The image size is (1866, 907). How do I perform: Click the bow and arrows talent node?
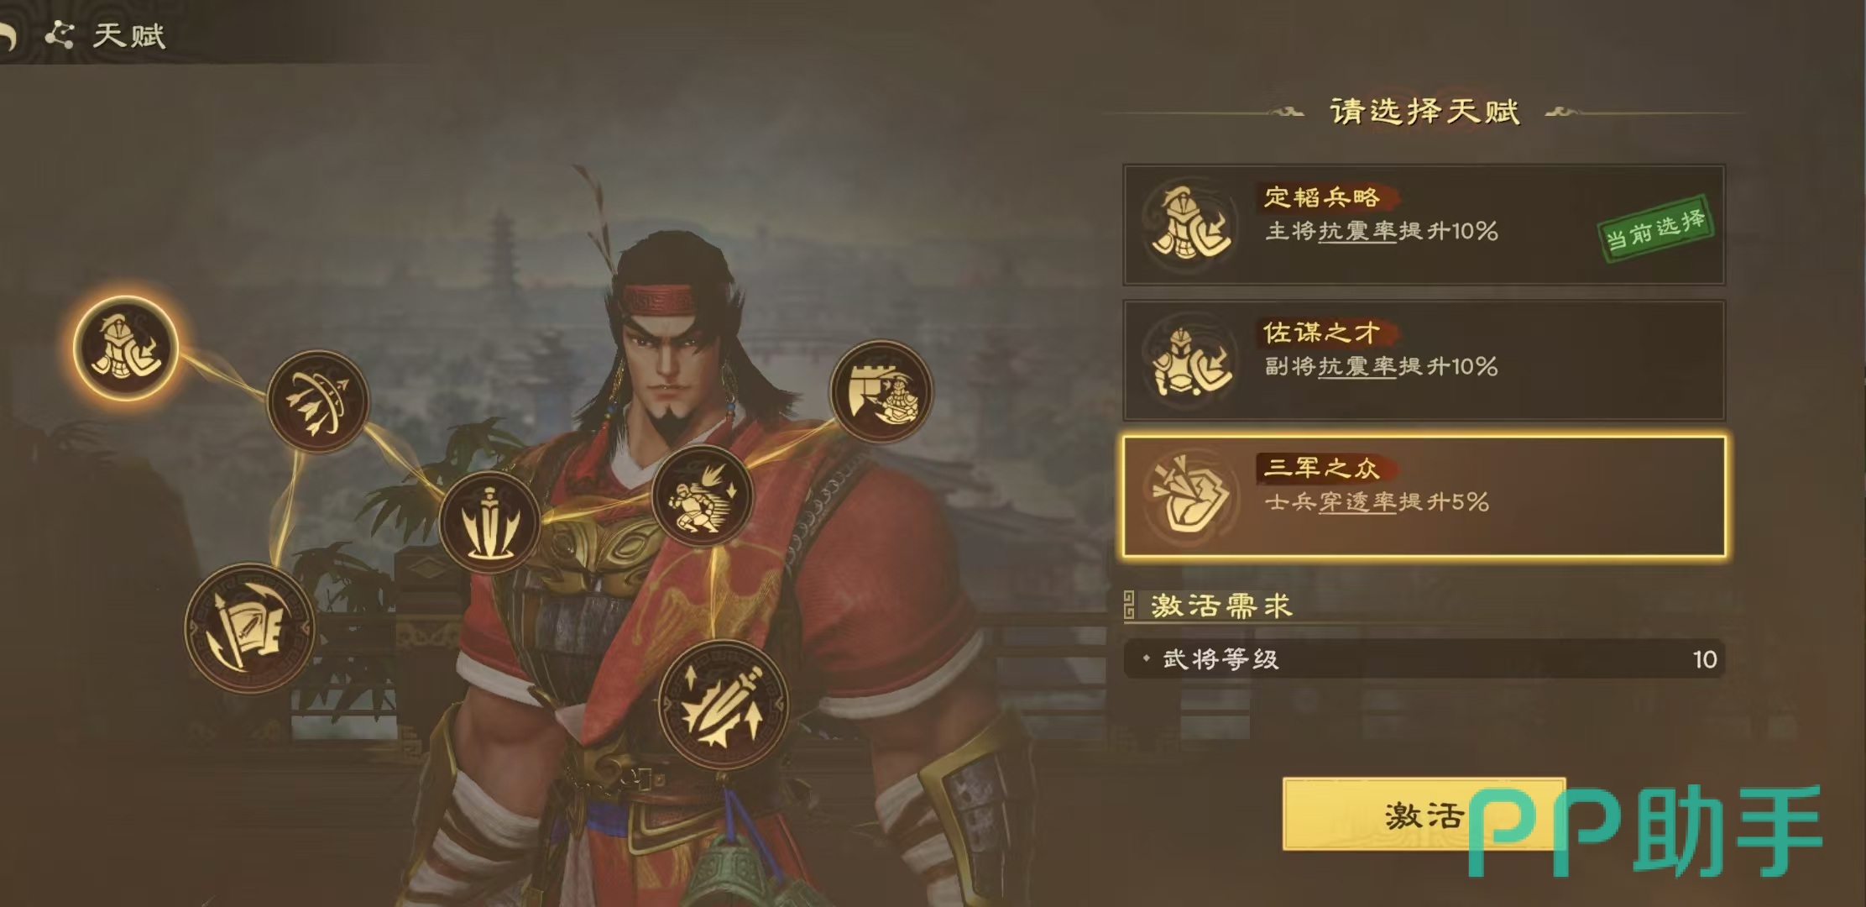pos(318,401)
